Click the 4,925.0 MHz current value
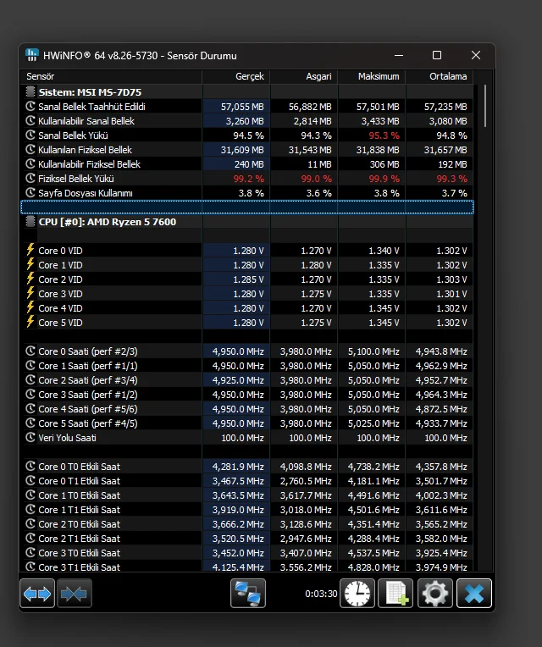 click(x=238, y=380)
